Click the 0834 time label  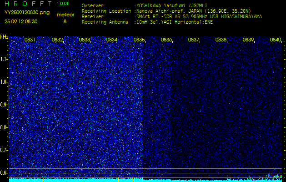[112, 40]
